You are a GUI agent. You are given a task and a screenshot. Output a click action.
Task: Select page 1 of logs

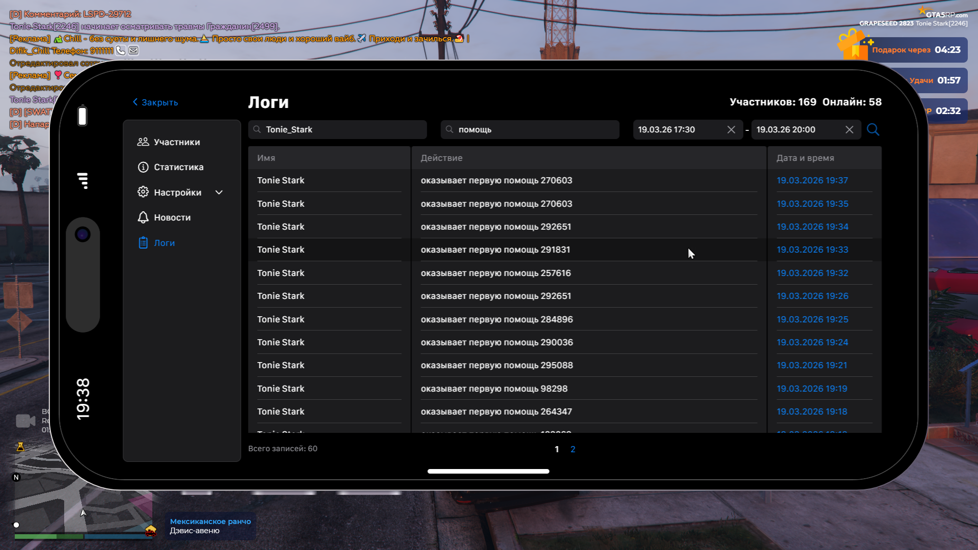tap(557, 449)
